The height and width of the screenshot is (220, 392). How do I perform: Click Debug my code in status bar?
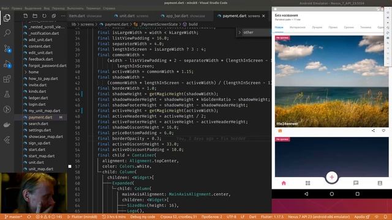tap(143, 217)
